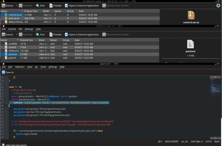The width and height of the screenshot is (222, 146).
Task: Open the Archive menu
Action: [12, 29]
